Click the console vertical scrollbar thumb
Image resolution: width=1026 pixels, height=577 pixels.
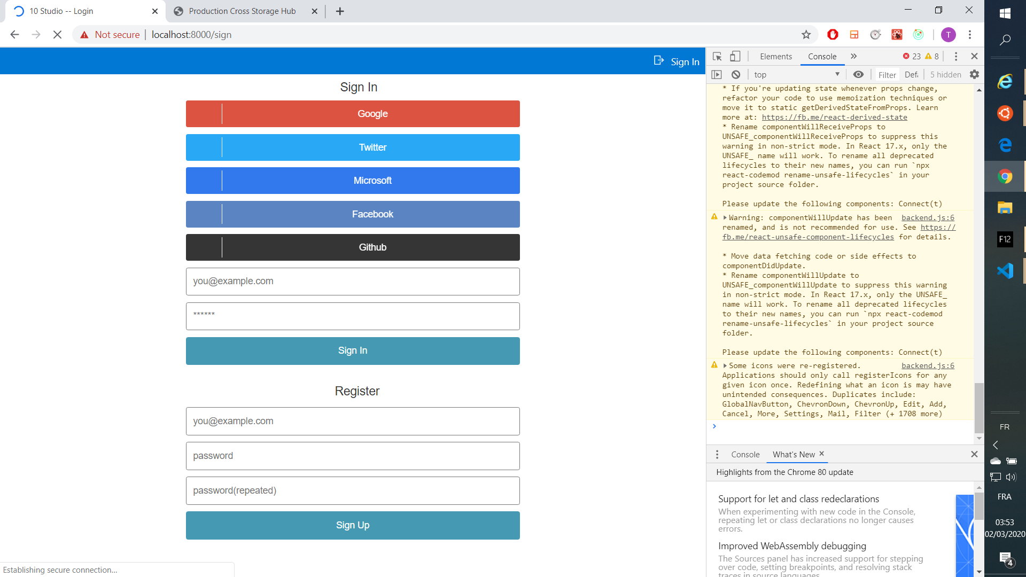click(978, 407)
